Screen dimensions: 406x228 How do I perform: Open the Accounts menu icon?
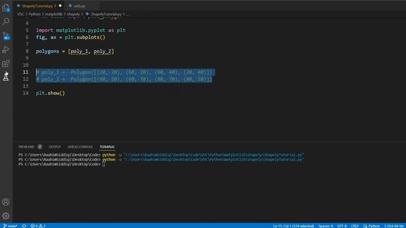(x=6, y=202)
